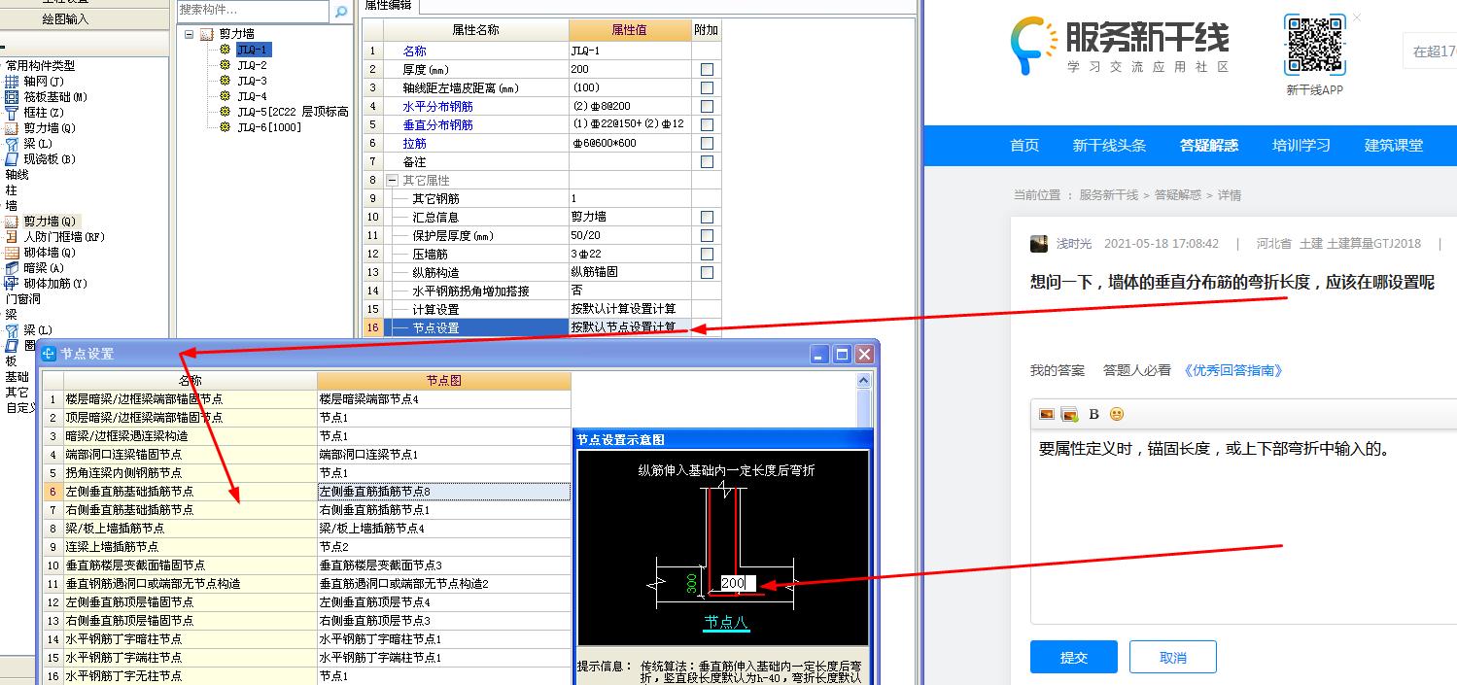Select JLQ-3 in the component tree
Viewport: 1457px width, 685px height.
pos(252,81)
